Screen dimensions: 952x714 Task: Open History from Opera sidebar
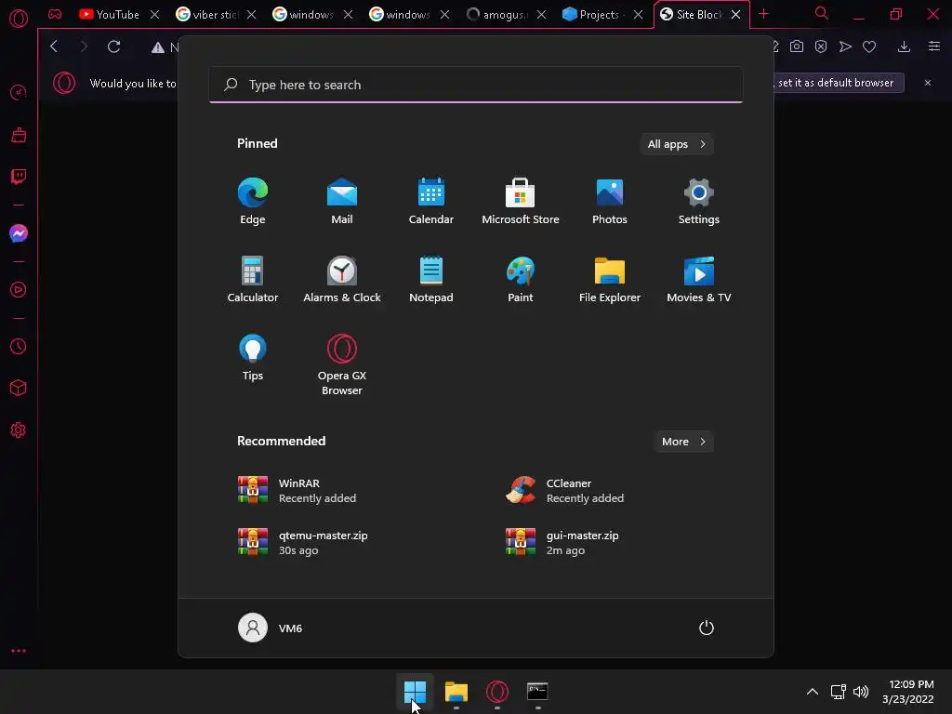pyautogui.click(x=19, y=347)
